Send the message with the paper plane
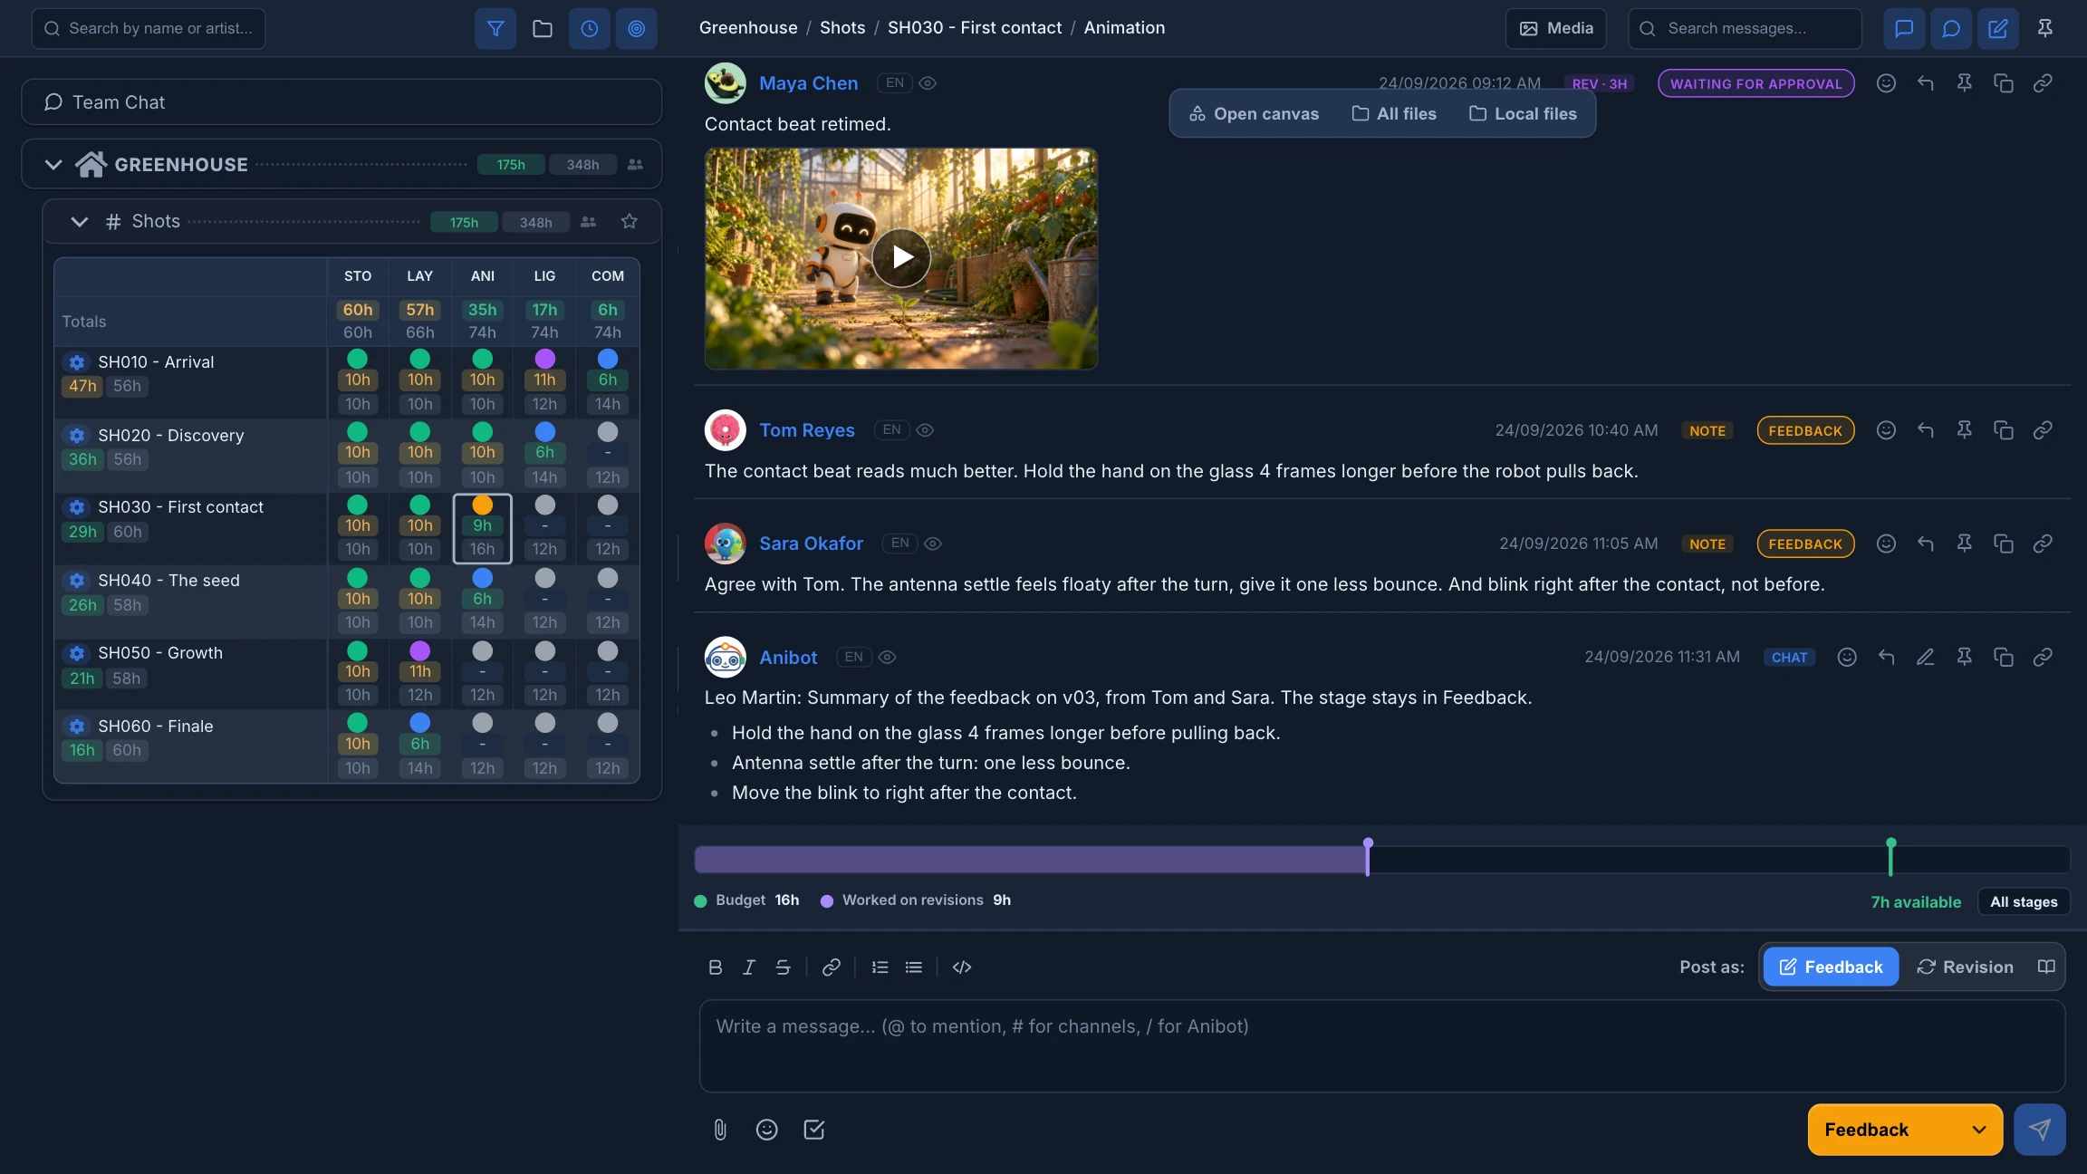 [2040, 1130]
